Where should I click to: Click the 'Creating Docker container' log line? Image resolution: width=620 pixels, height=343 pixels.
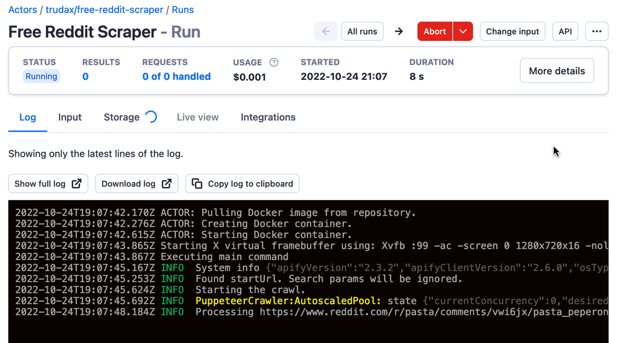(x=184, y=224)
